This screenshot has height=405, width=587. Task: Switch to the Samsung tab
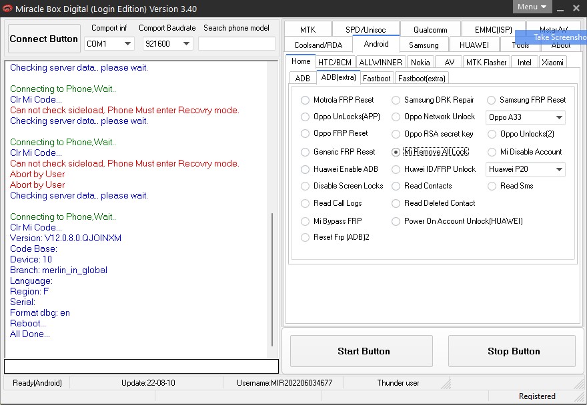424,45
